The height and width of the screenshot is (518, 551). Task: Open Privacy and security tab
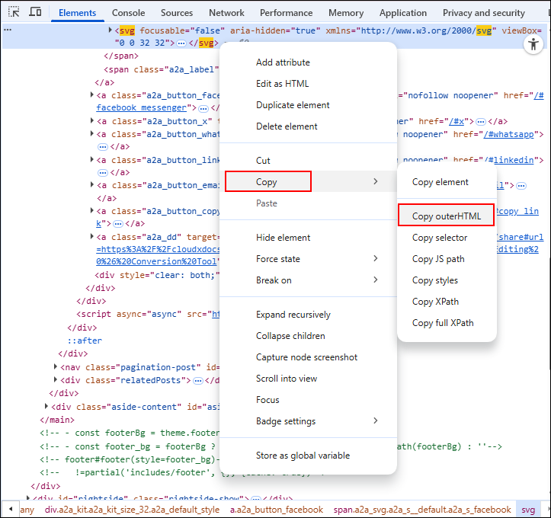click(x=483, y=13)
